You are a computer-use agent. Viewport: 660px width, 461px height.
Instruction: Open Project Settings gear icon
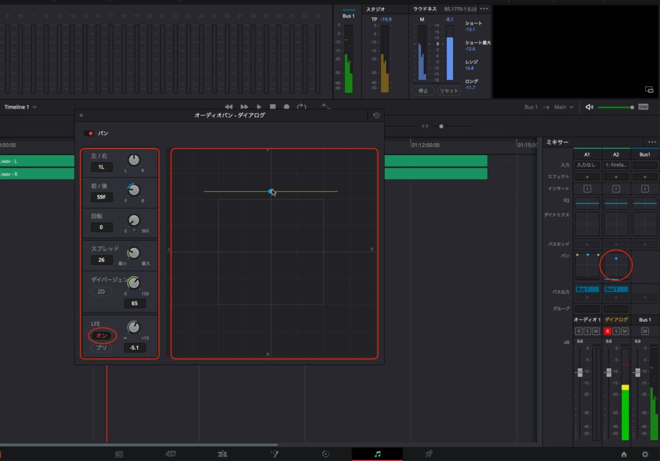[645, 454]
